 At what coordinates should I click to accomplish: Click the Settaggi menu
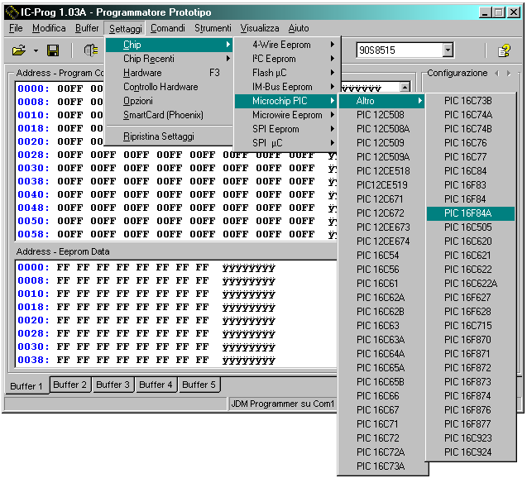pyautogui.click(x=125, y=29)
